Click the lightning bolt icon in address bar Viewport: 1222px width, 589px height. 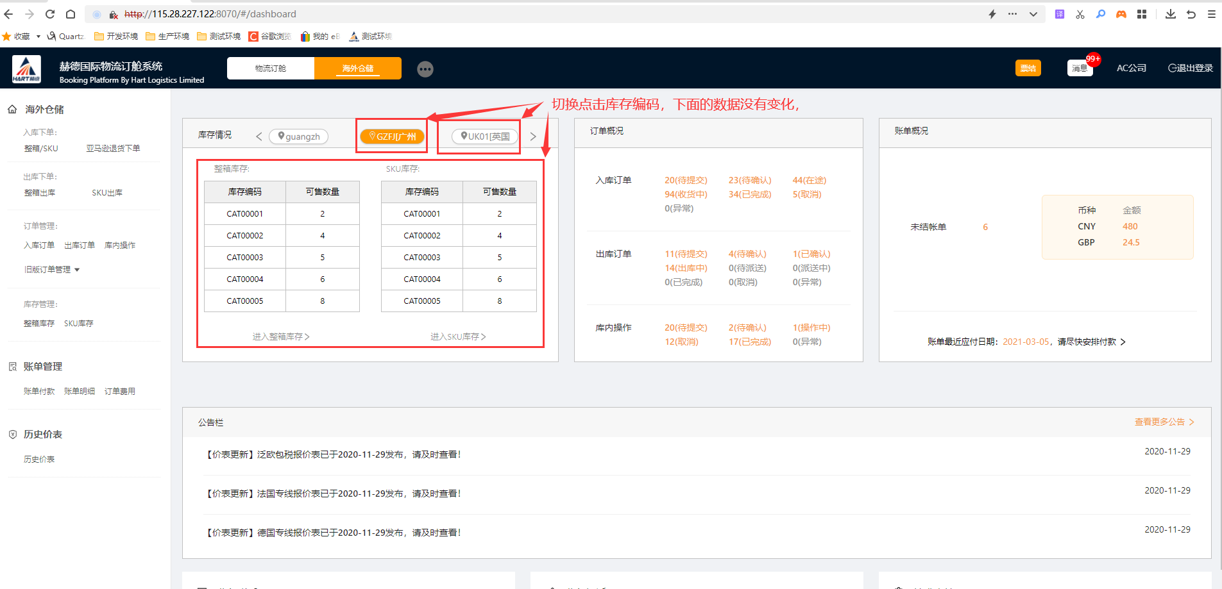992,14
